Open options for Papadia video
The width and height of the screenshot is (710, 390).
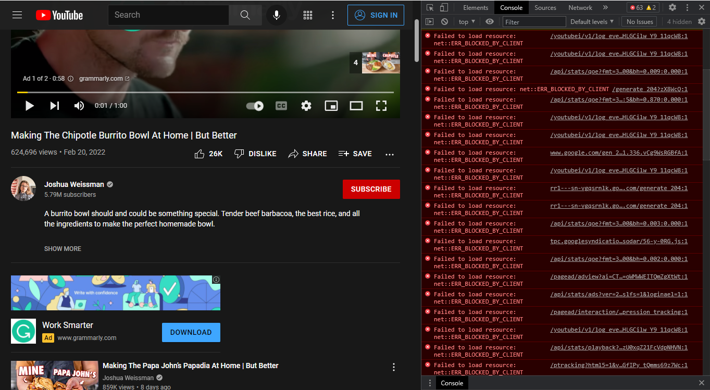click(394, 367)
